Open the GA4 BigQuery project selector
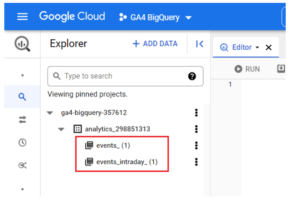This screenshot has width=290, height=204. [155, 18]
